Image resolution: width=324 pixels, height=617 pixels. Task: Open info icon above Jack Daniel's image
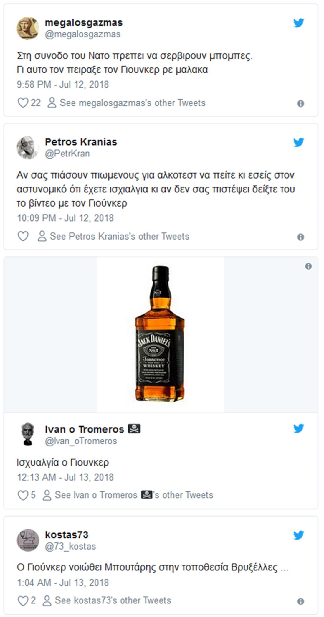click(308, 266)
